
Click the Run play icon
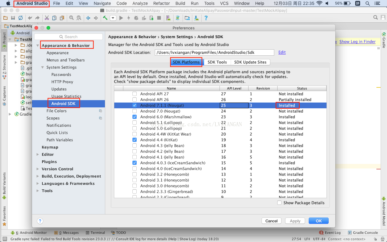pos(121,18)
